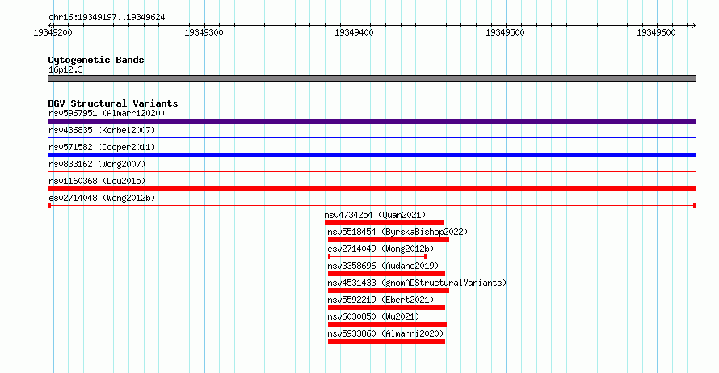Click the Cytogenetic Bands track title

pyautogui.click(x=96, y=60)
